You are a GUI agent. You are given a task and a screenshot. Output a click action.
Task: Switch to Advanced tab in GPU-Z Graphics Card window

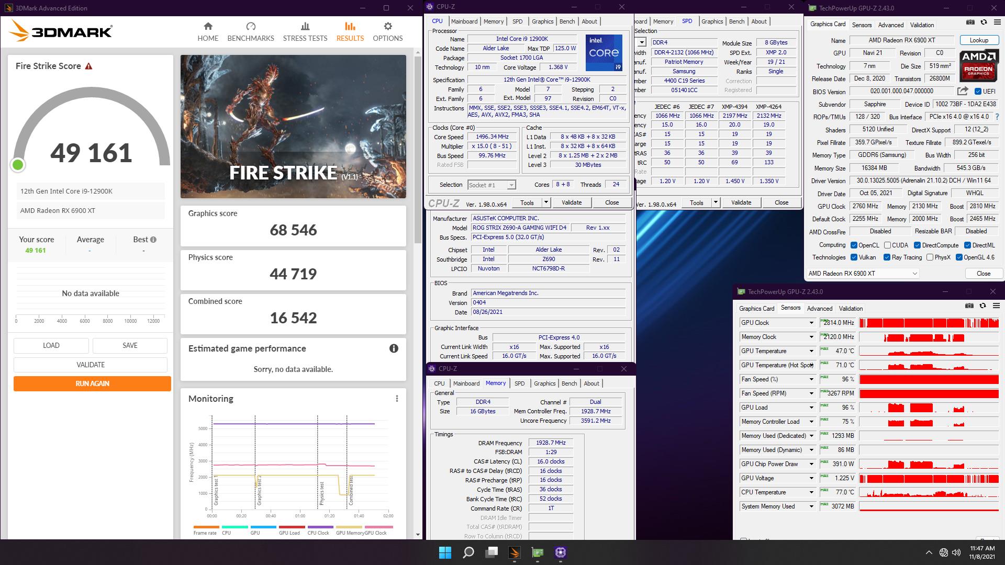coord(890,25)
